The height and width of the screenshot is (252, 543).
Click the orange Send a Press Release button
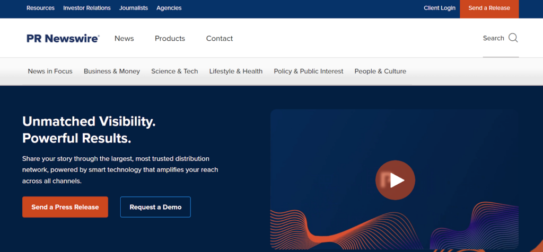pyautogui.click(x=65, y=207)
